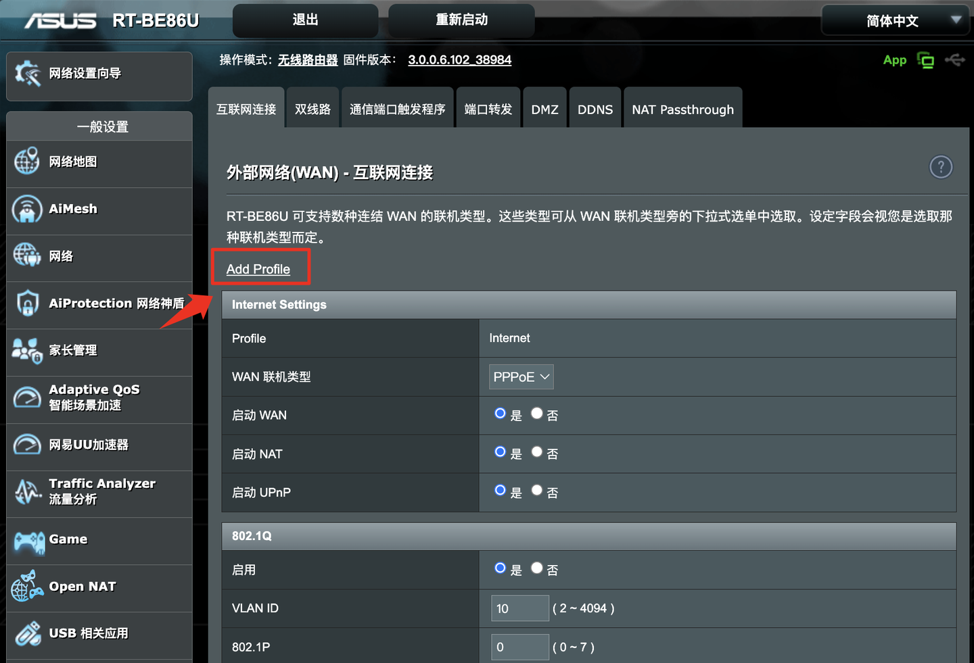This screenshot has height=663, width=974.
Task: Click firmware version 3.0.0.6.102_38984 link
Action: tap(460, 59)
